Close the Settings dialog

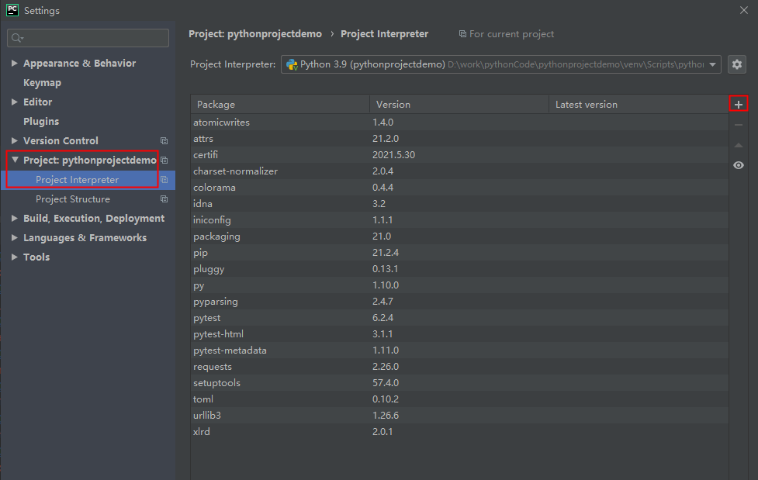coord(743,10)
